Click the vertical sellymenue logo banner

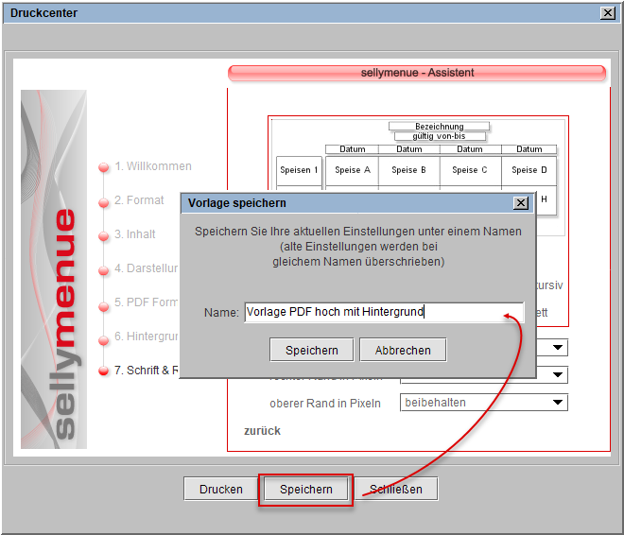tap(54, 269)
